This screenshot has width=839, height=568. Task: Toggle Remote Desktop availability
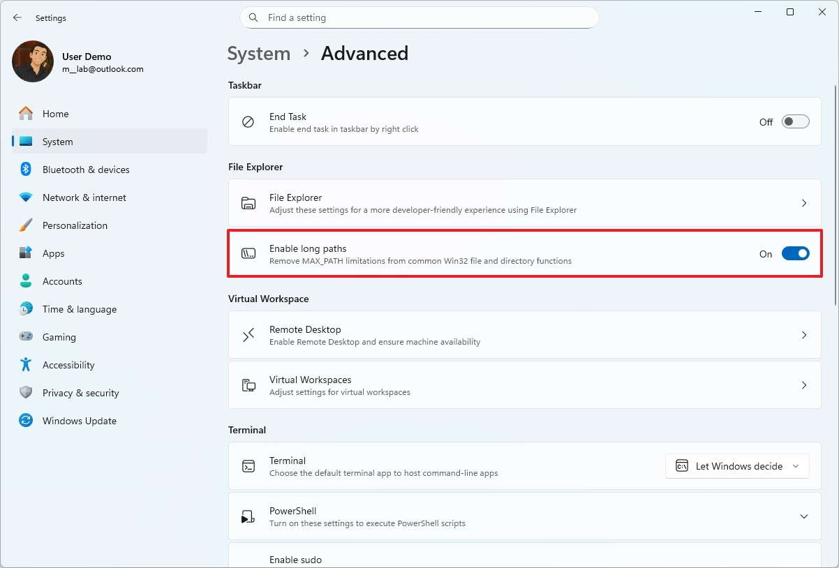pyautogui.click(x=524, y=334)
